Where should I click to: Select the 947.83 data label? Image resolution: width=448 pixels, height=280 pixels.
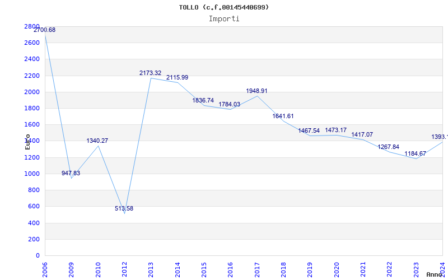71,173
